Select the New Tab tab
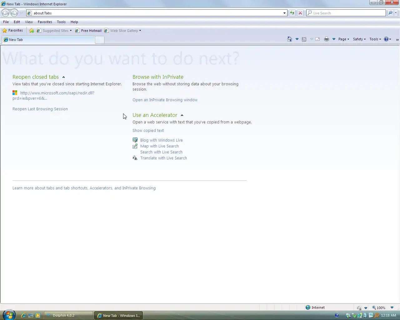 pyautogui.click(x=48, y=40)
